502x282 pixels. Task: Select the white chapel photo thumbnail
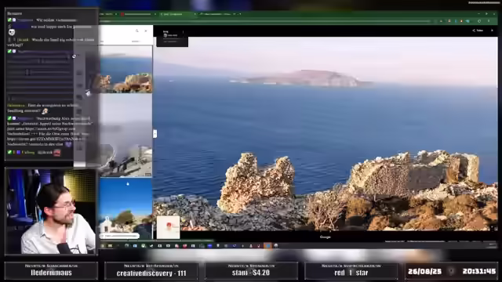125,205
